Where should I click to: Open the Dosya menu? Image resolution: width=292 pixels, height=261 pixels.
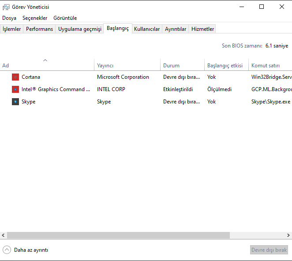pos(9,18)
